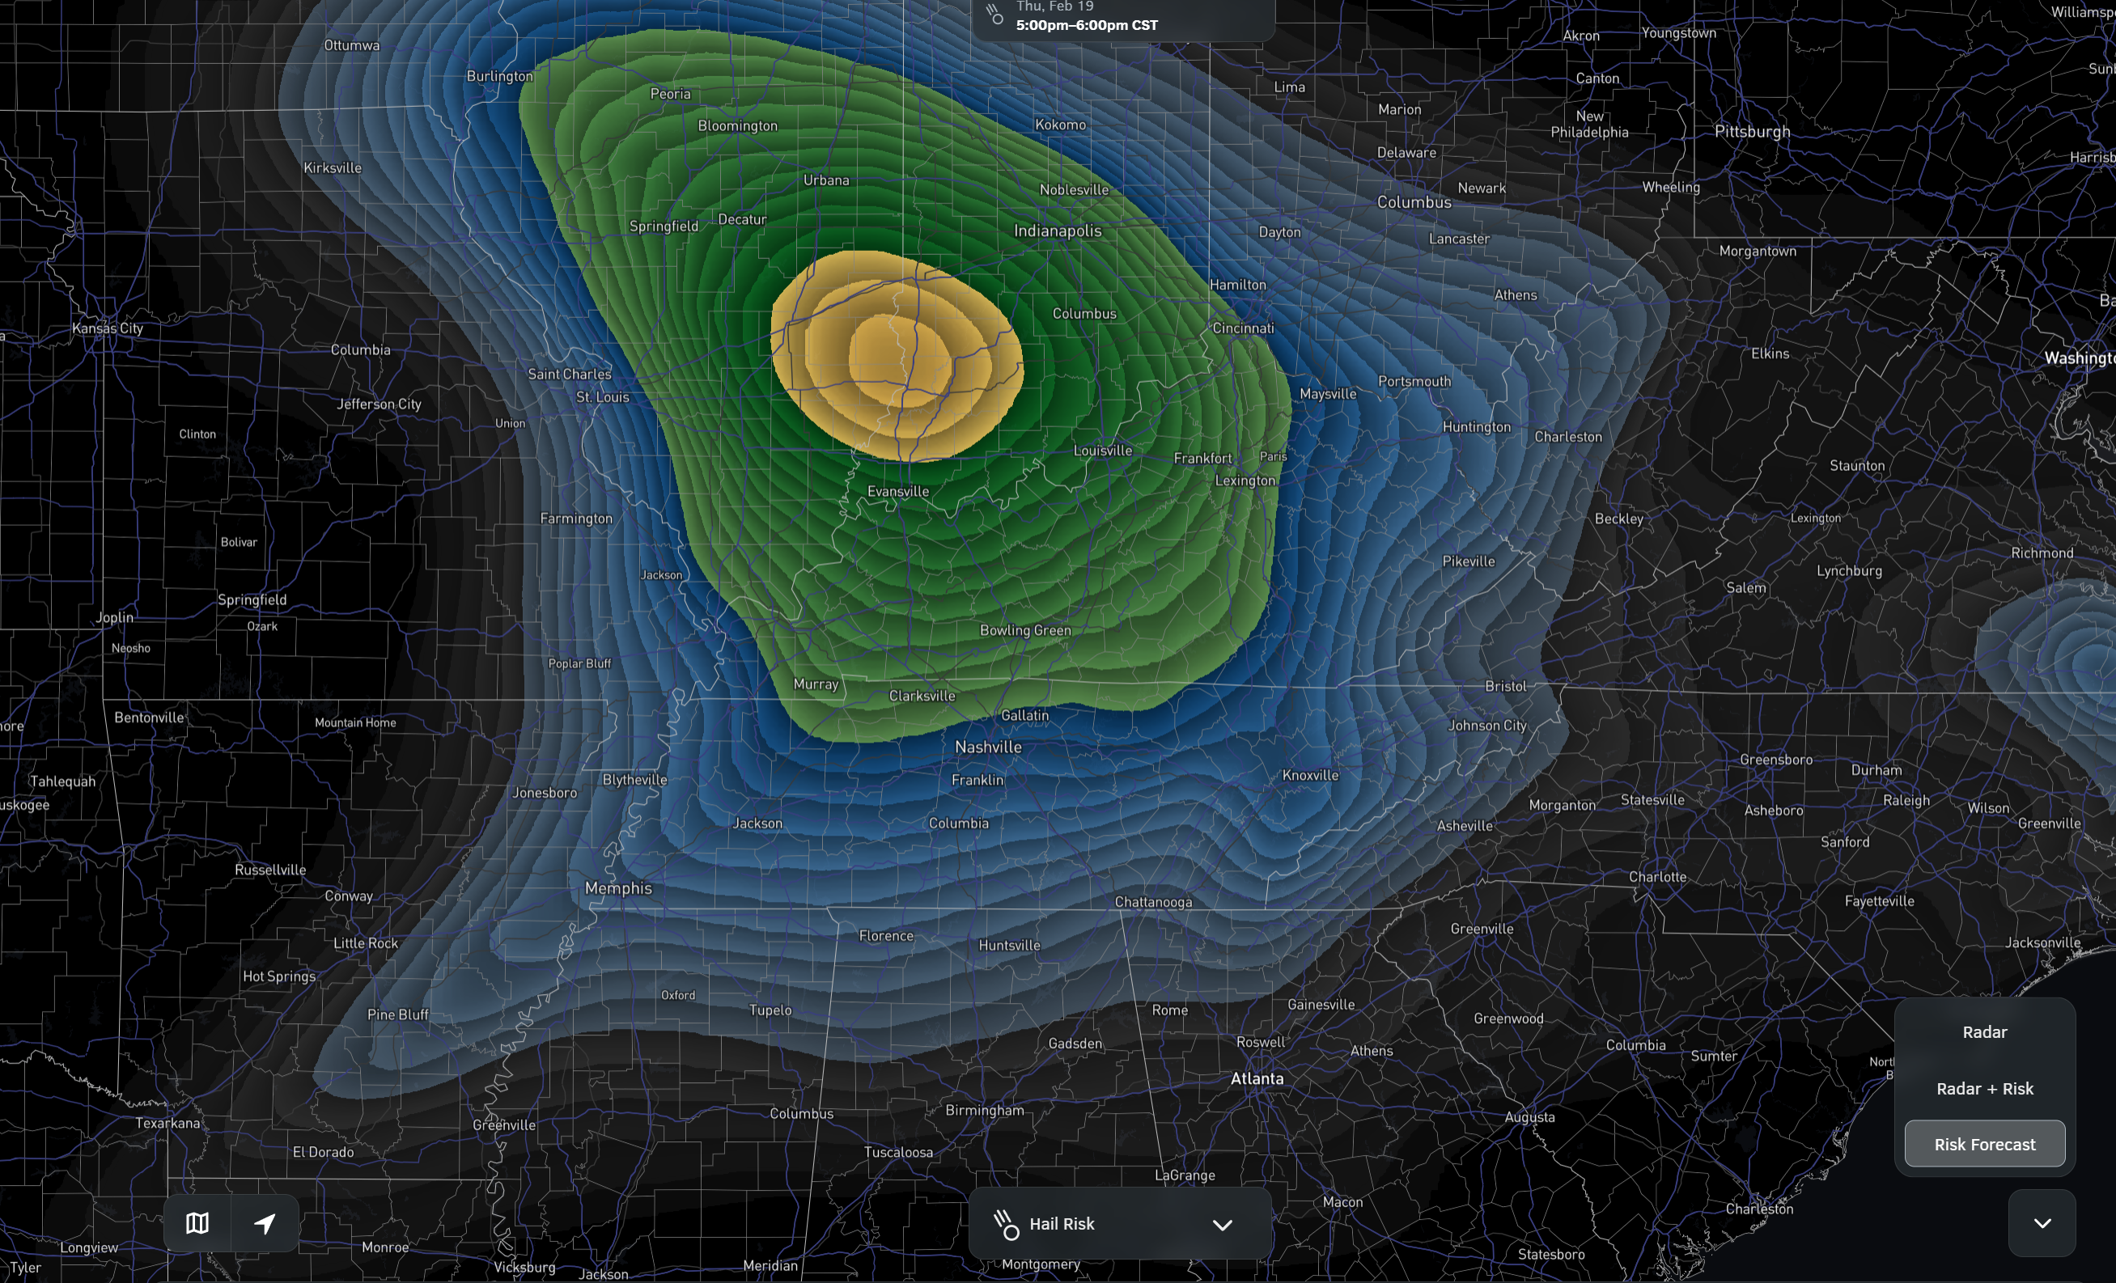
Task: Click the Pittsburgh city label
Action: 1752,131
